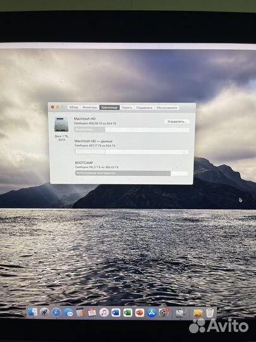This screenshot has height=342, width=256.
Task: Select the Хранилище tab
Action: pos(109,108)
